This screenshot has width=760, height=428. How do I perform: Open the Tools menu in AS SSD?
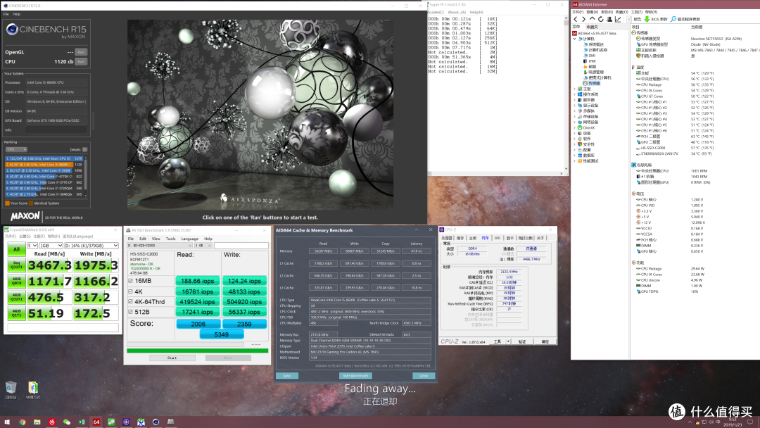pyautogui.click(x=170, y=239)
